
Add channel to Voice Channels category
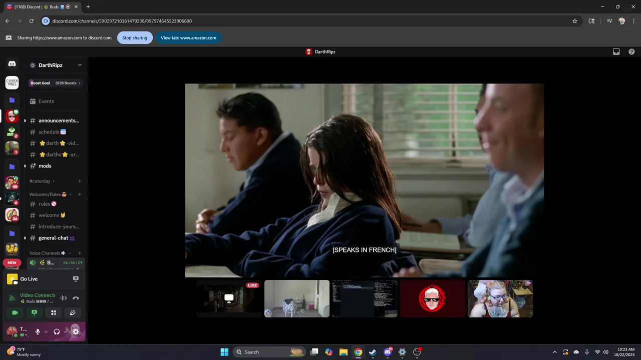80,253
